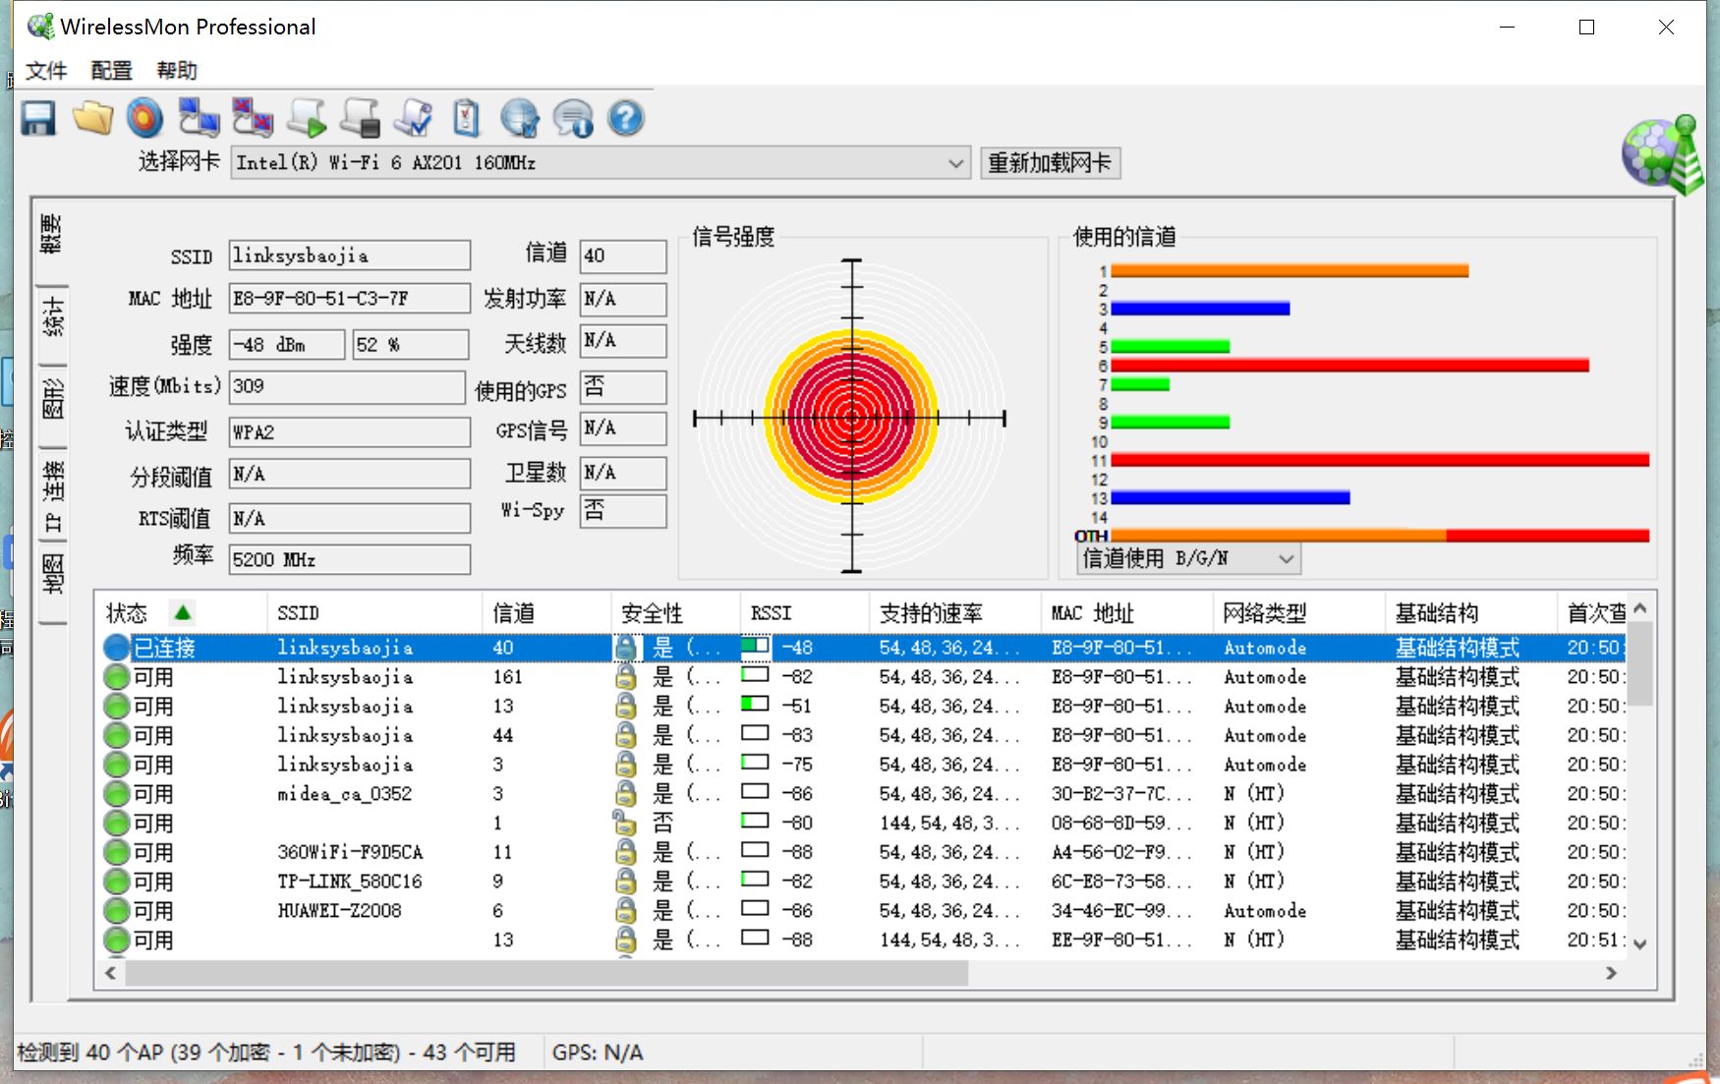Click the padlock icon in channel 161 row
This screenshot has width=1720, height=1084.
[x=625, y=677]
